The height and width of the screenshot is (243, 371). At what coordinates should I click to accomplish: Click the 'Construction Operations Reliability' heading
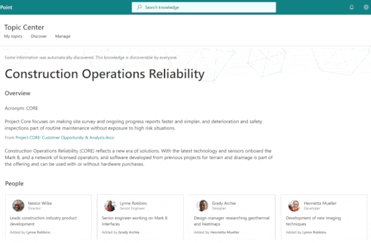[104, 74]
